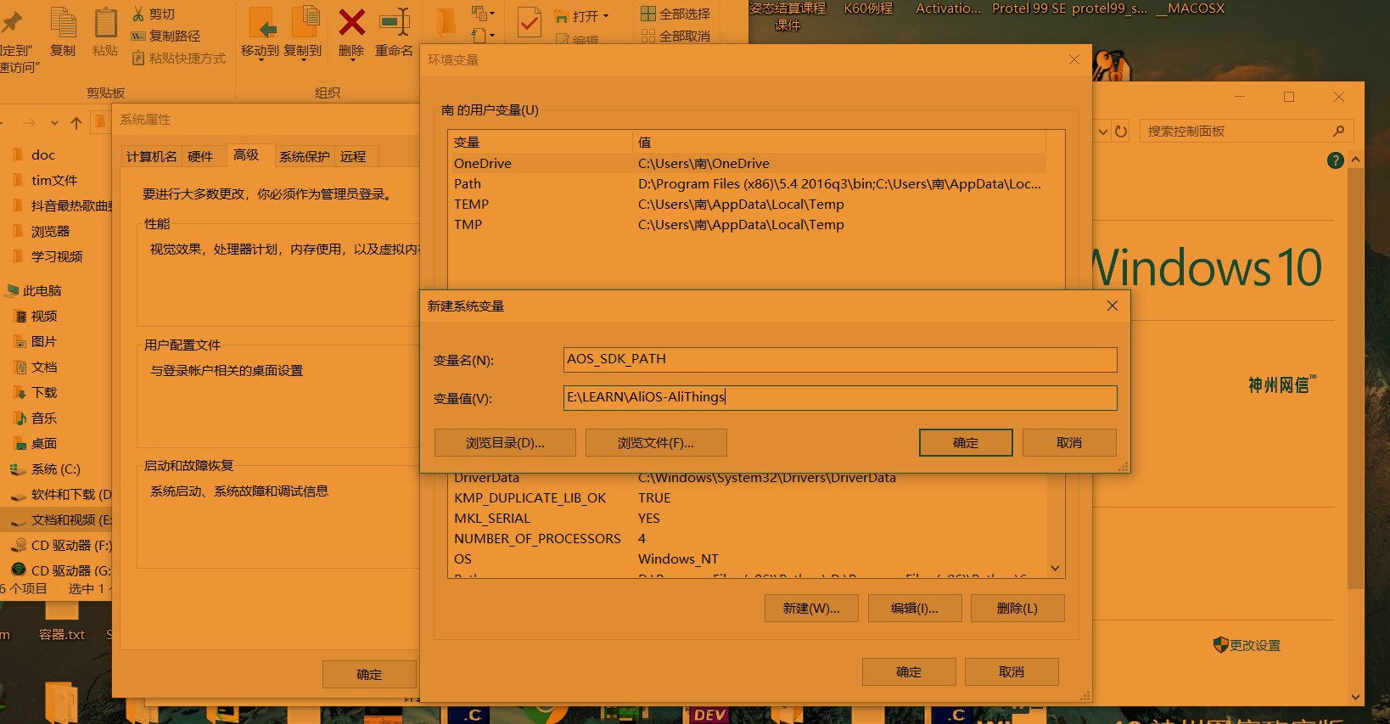The height and width of the screenshot is (724, 1390).
Task: Open 桌面 in sidebar
Action: pyautogui.click(x=43, y=443)
